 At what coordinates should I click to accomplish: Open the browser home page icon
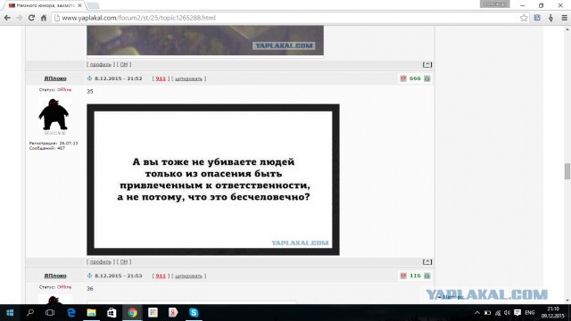[x=44, y=18]
